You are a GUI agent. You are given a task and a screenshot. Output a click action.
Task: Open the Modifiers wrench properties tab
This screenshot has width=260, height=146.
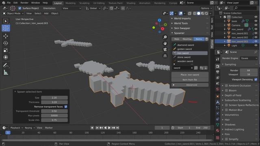point(218,102)
